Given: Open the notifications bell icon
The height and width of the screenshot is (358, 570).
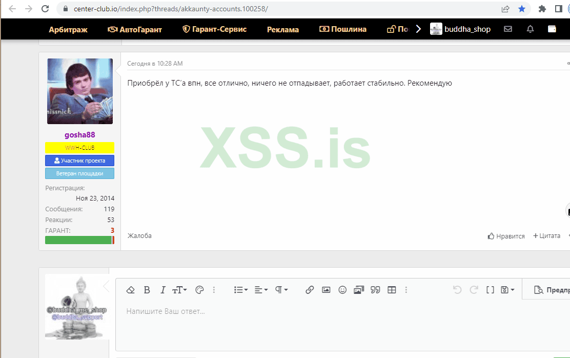Looking at the screenshot, I should click(x=530, y=29).
